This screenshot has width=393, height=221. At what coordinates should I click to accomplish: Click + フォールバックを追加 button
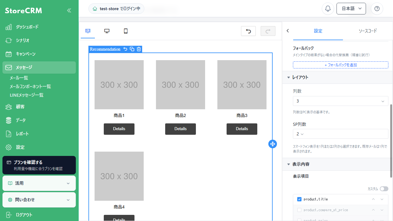coord(340,65)
